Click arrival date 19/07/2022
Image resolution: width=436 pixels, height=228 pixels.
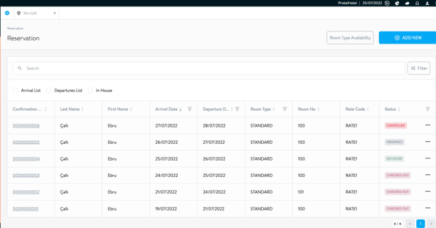click(x=166, y=208)
